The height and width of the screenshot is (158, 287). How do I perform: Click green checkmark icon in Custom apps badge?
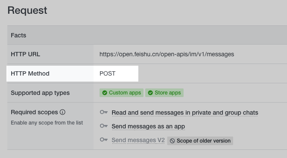point(105,93)
